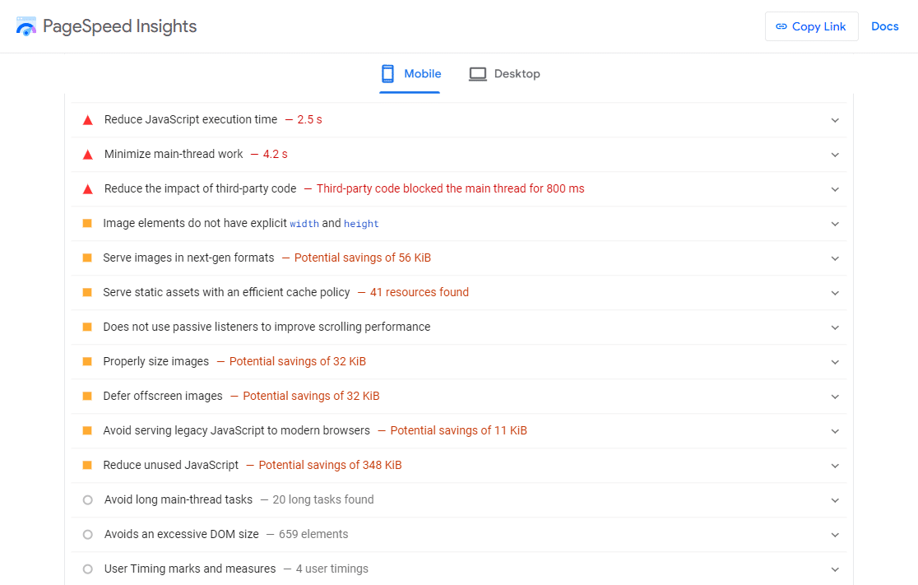Click the gray circle next to User Timing marks
The image size is (918, 585).
point(88,569)
